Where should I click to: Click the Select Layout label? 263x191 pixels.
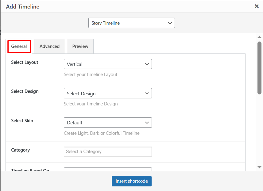pos(25,62)
